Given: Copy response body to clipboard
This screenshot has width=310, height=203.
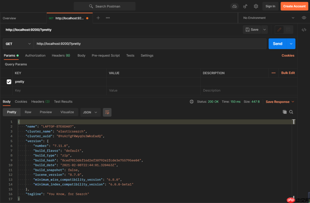Looking at the screenshot, I should (284, 112).
